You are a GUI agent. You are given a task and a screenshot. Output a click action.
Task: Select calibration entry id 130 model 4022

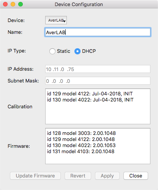(x=90, y=100)
